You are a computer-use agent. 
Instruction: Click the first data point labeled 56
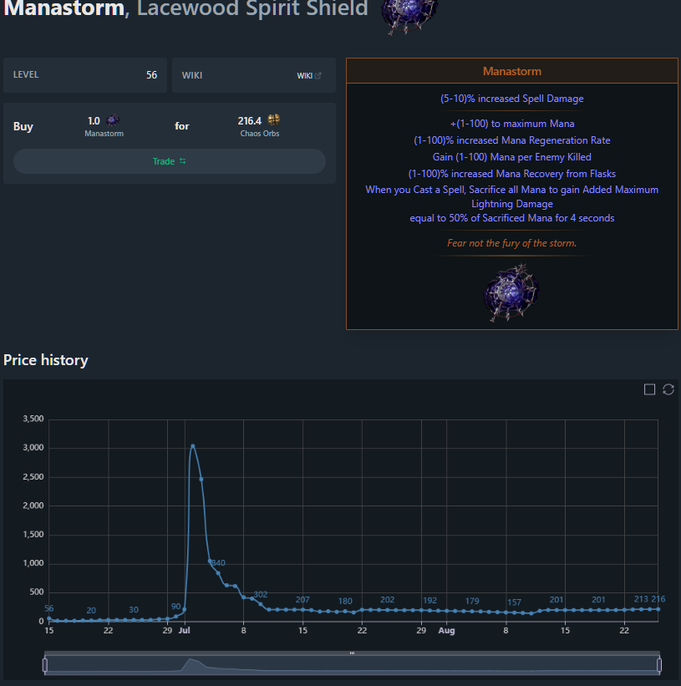click(x=49, y=618)
